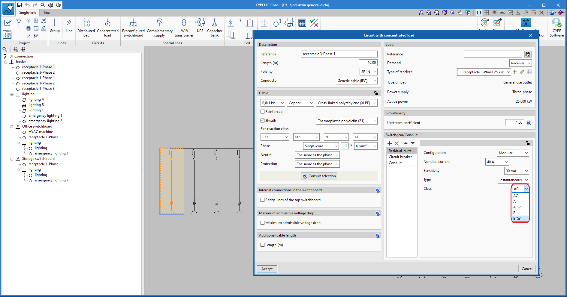This screenshot has width=567, height=297.
Task: Open help for Internal connections section
Action: pos(378,190)
